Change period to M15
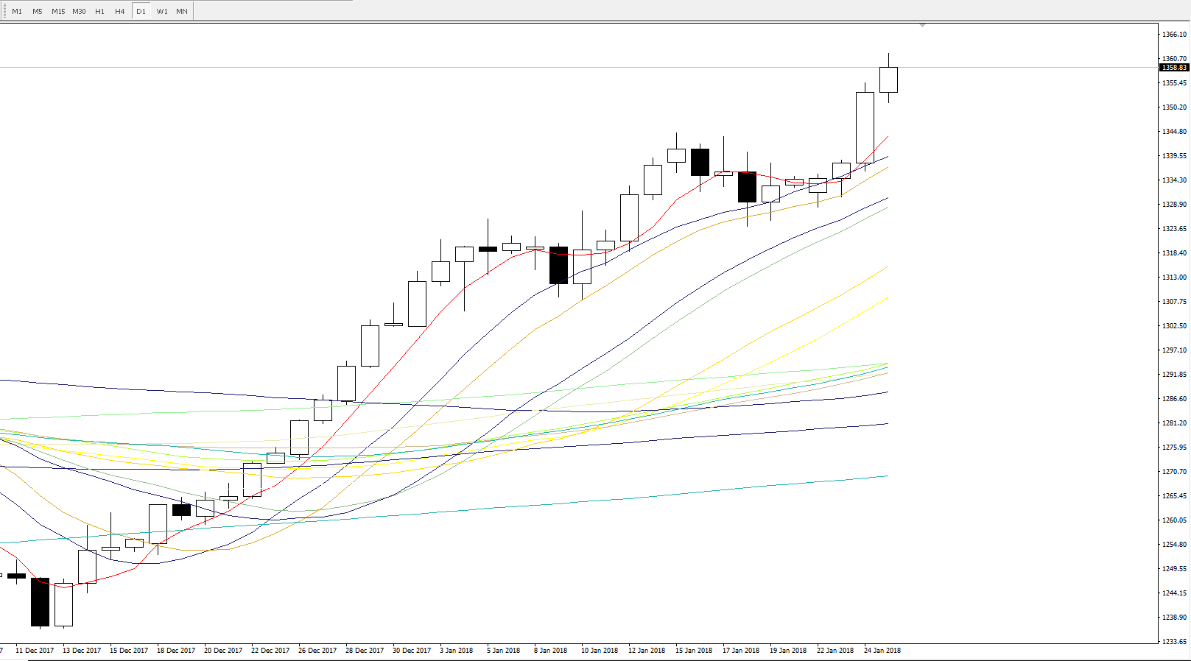The width and height of the screenshot is (1191, 661). [x=58, y=11]
